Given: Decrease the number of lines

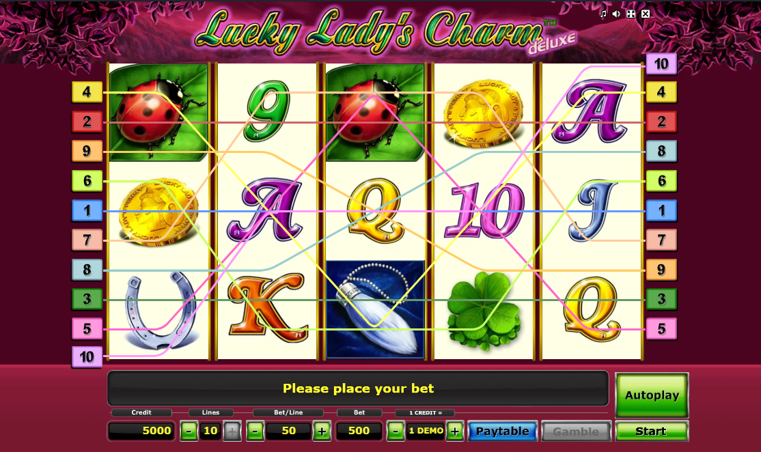Looking at the screenshot, I should [x=189, y=431].
